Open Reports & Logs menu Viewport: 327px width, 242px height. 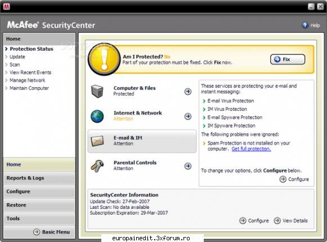[39, 178]
